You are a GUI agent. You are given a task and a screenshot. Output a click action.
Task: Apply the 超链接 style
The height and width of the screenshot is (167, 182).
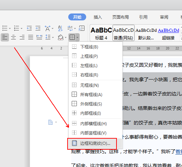168,33
